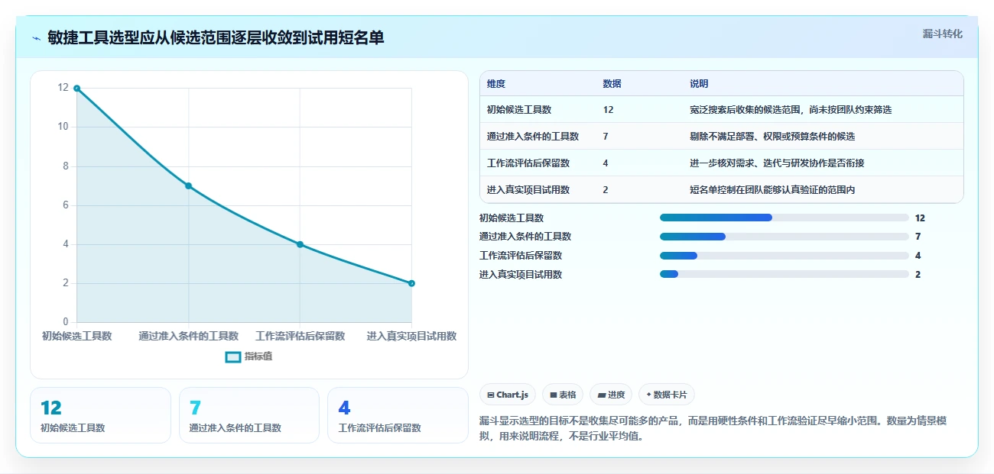Click the 工作流评估后保留数 progress bar
The width and height of the screenshot is (994, 474).
pyautogui.click(x=784, y=256)
